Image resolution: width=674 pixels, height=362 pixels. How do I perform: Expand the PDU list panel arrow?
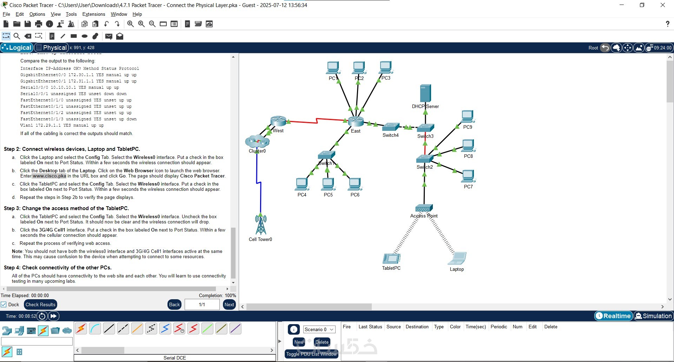[x=280, y=341]
